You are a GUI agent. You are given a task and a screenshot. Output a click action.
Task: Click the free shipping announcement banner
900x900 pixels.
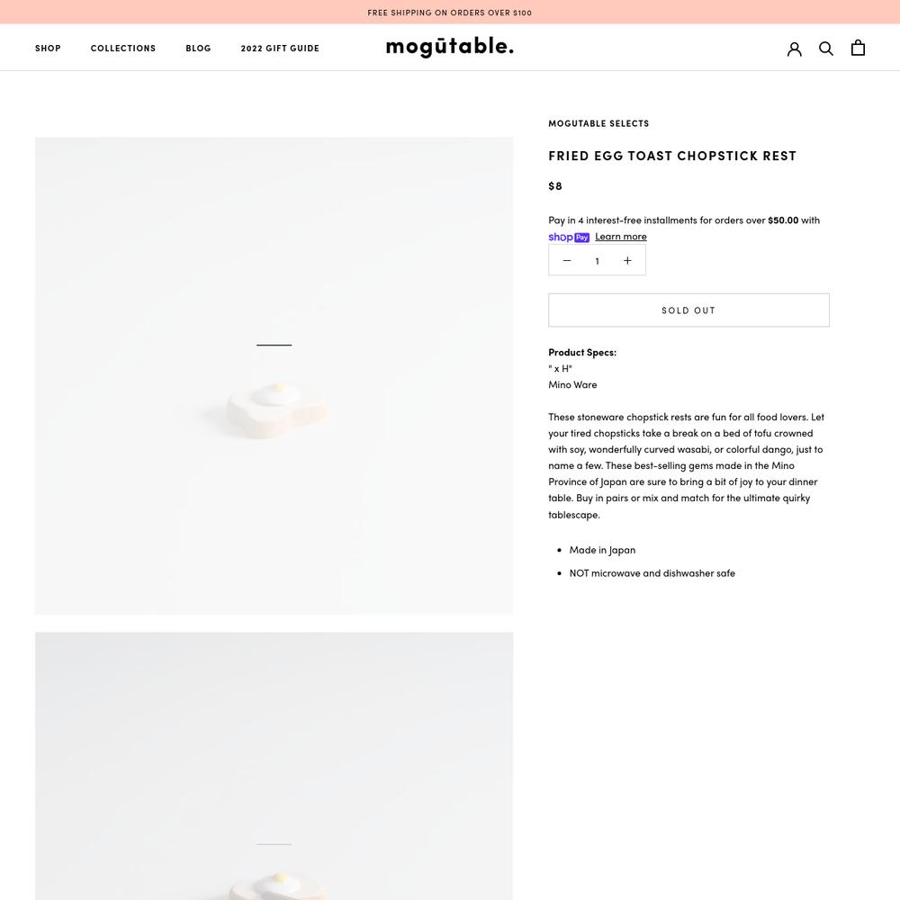pos(450,12)
